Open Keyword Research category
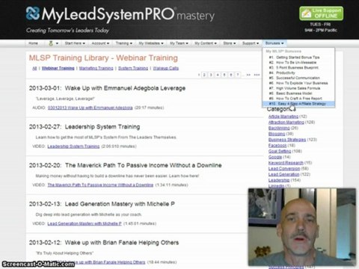 (x=286, y=163)
